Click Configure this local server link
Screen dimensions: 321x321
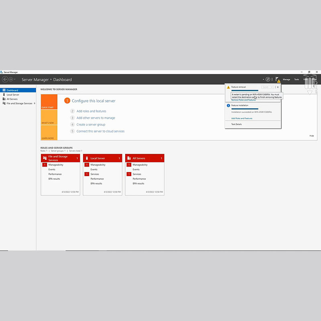click(93, 101)
